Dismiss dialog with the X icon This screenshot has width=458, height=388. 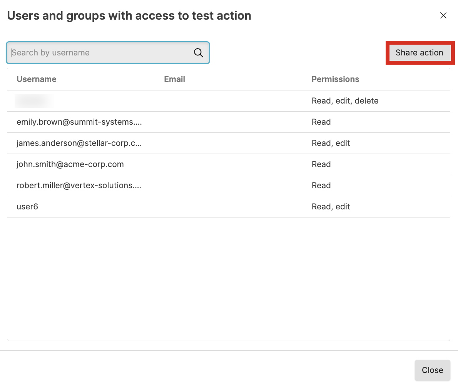click(443, 15)
